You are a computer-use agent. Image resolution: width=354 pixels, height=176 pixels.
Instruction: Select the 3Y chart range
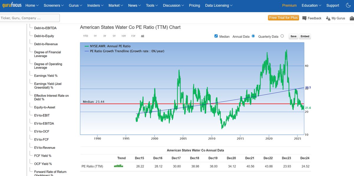[105, 36]
